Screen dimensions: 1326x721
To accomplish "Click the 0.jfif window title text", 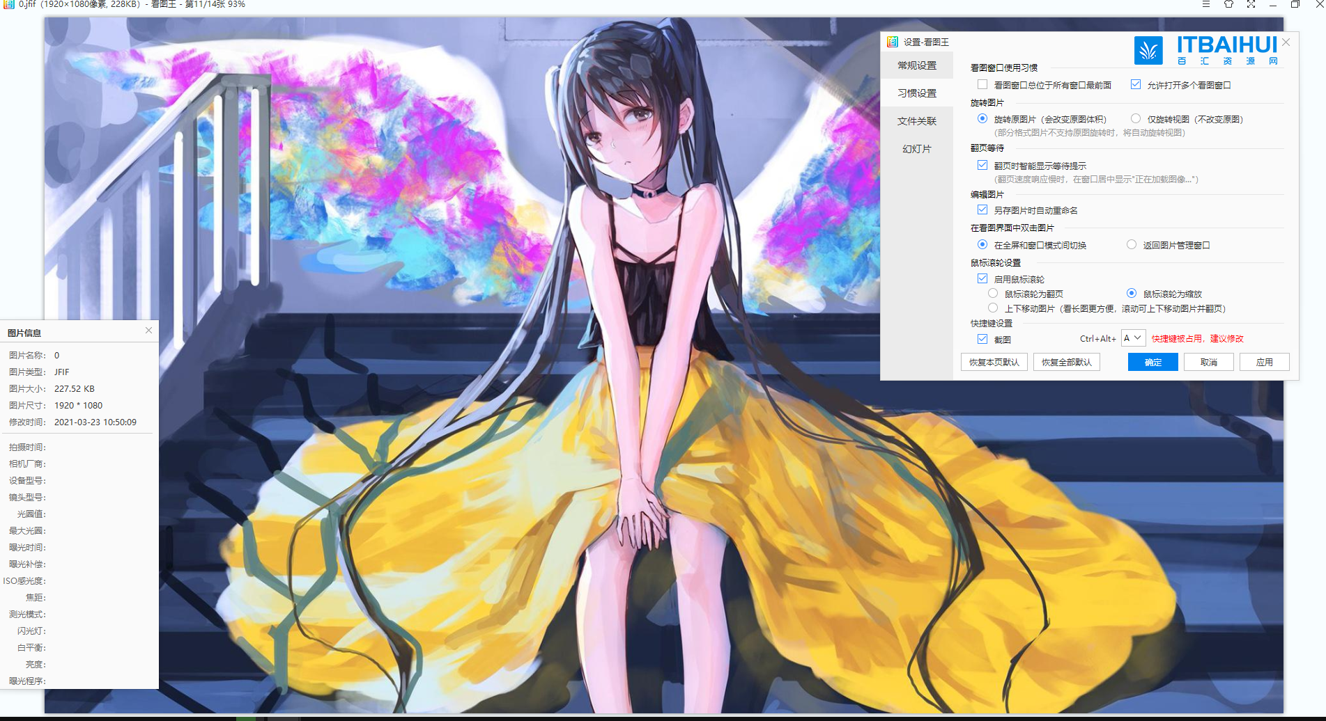I will pyautogui.click(x=131, y=4).
